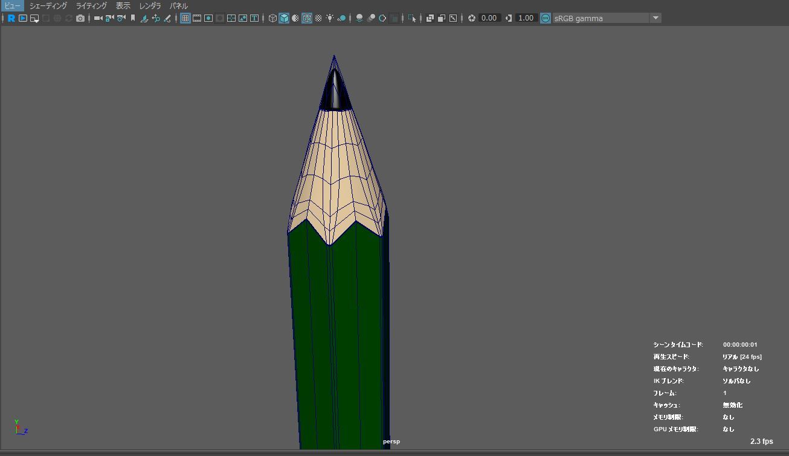Open the ライティング menu

click(91, 5)
